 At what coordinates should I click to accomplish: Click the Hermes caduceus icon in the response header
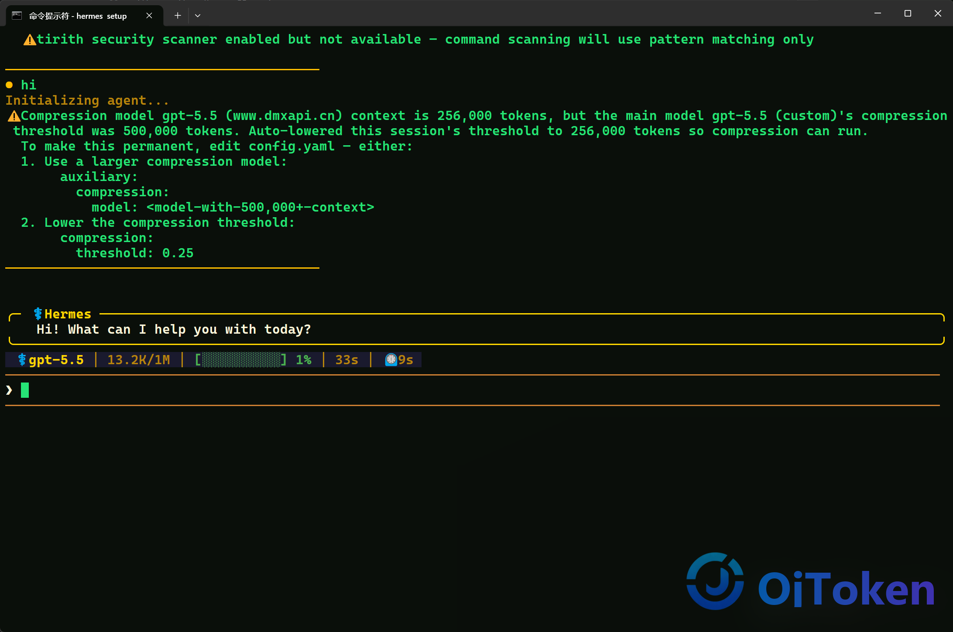[x=38, y=314]
